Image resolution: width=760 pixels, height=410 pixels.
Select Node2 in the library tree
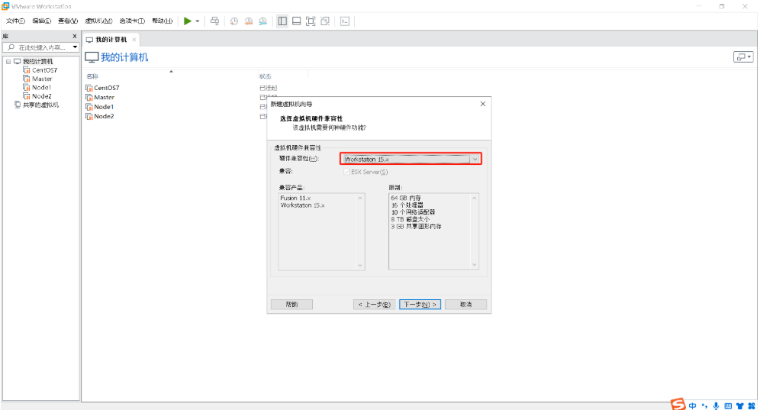[x=42, y=96]
